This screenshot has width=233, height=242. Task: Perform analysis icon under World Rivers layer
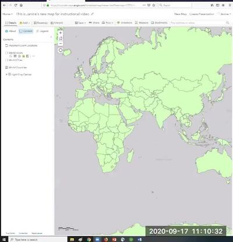(x=27, y=56)
